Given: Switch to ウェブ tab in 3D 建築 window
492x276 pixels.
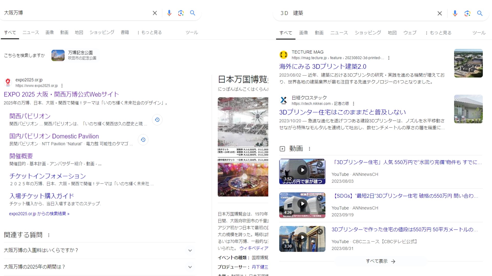Looking at the screenshot, I should pyautogui.click(x=410, y=33).
